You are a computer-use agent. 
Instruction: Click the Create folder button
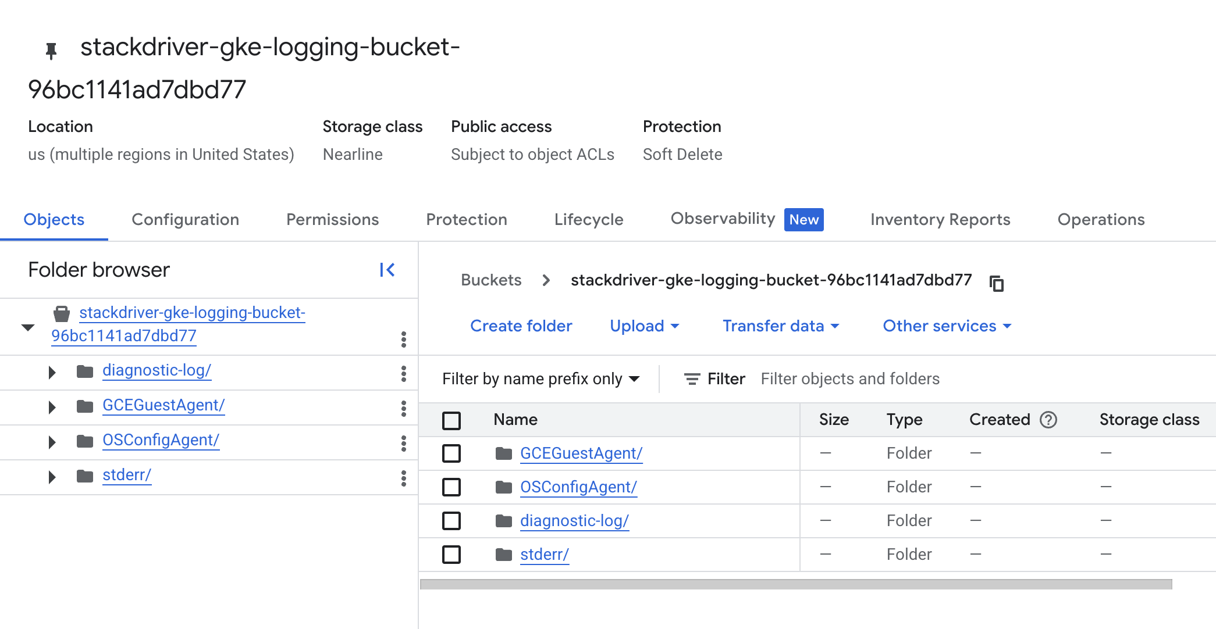click(521, 326)
